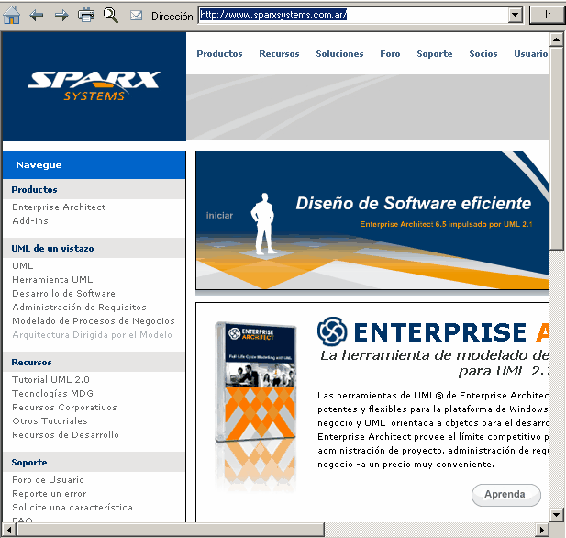Viewport: 566px width, 538px height.
Task: Click the horizontal scrollbar left arrow
Action: (9, 530)
